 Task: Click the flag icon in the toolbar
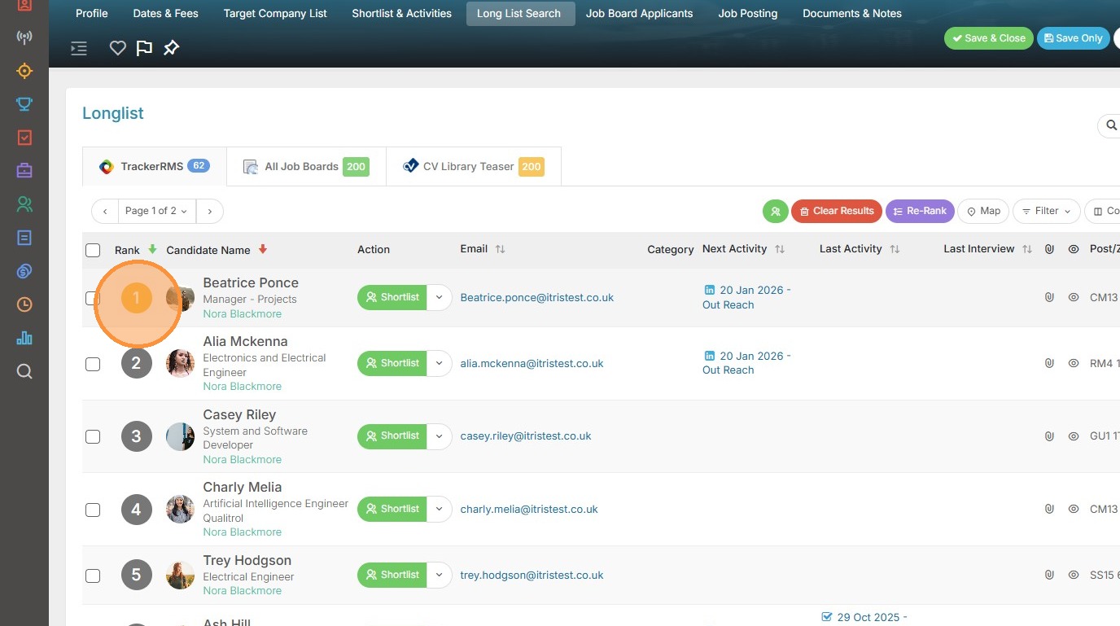tap(144, 48)
